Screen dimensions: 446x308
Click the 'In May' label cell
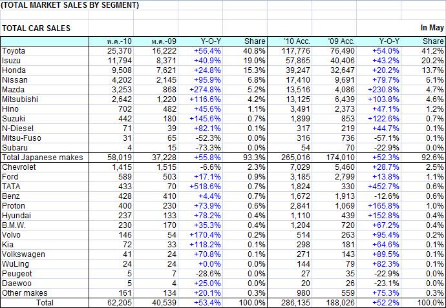click(x=432, y=28)
